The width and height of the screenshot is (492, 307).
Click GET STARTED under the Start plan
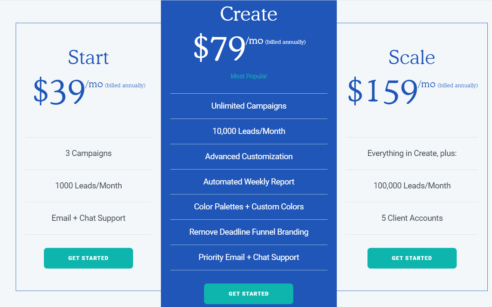88,258
